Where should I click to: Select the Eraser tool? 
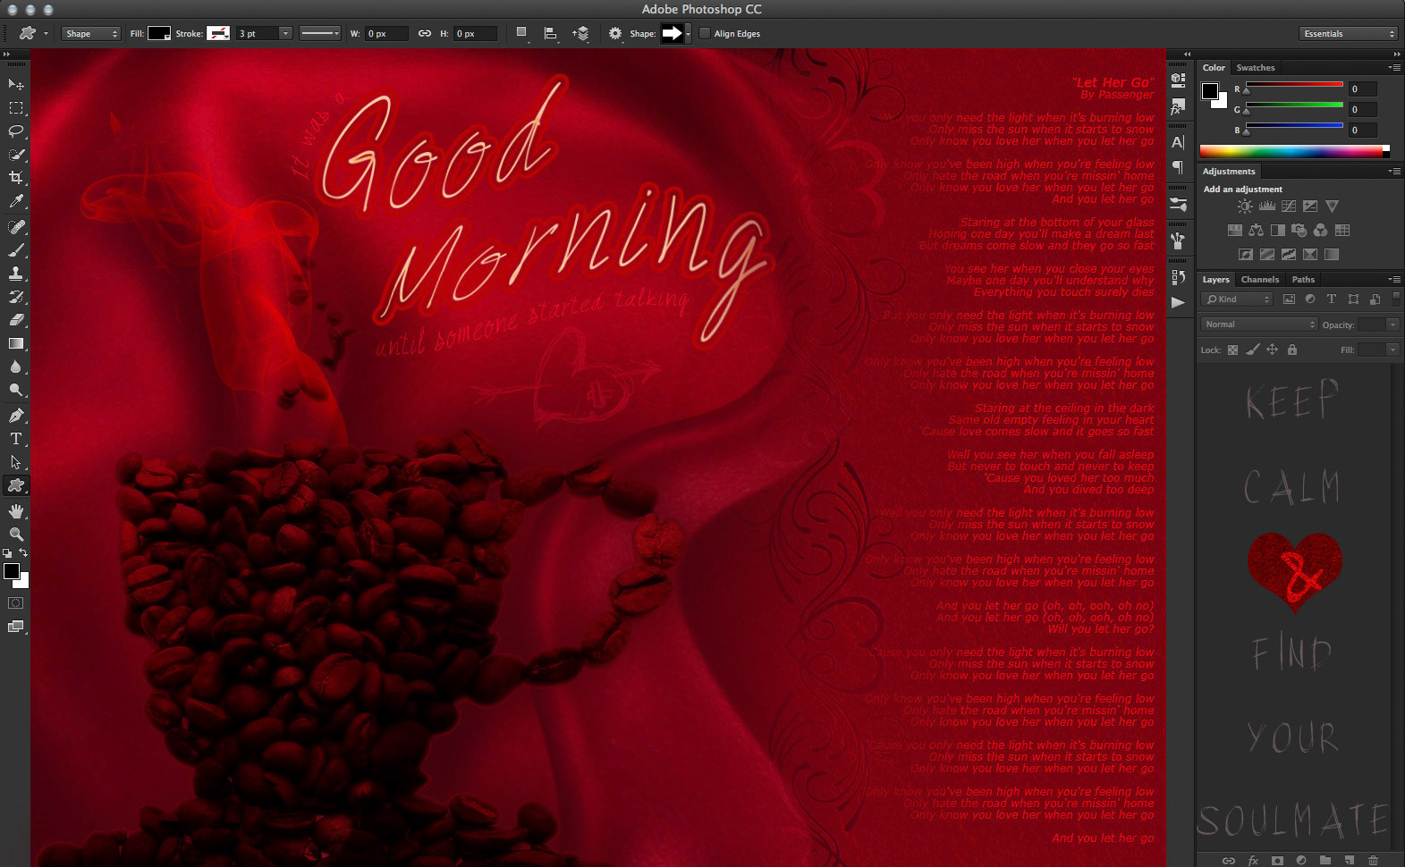tap(16, 320)
